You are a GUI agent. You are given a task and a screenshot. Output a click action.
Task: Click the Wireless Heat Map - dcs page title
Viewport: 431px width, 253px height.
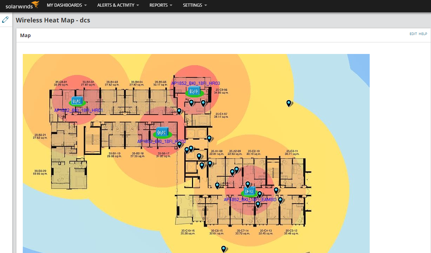(x=53, y=20)
